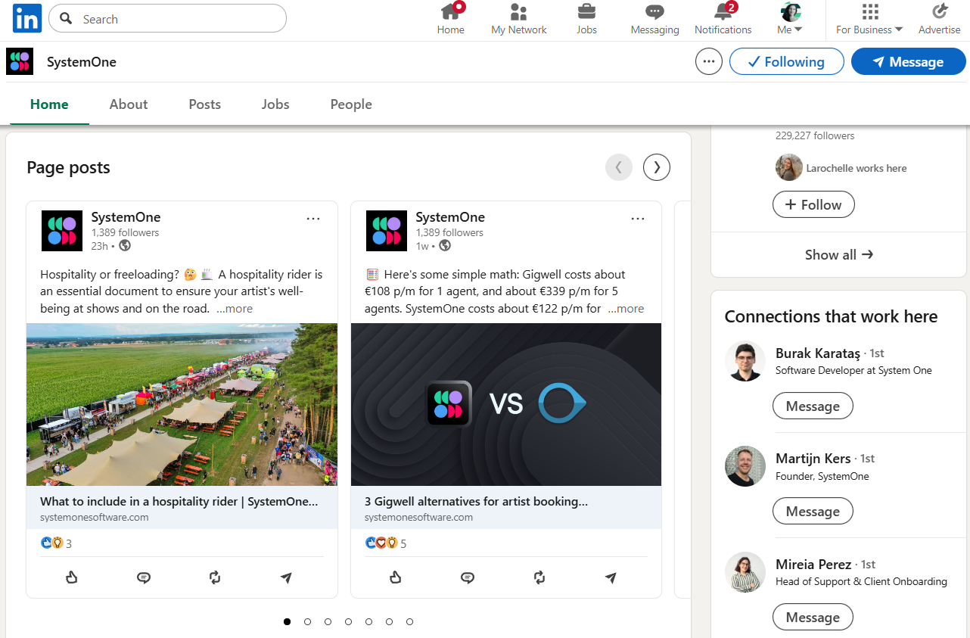
Task: Open the Home icon in top navigation
Action: [x=451, y=19]
